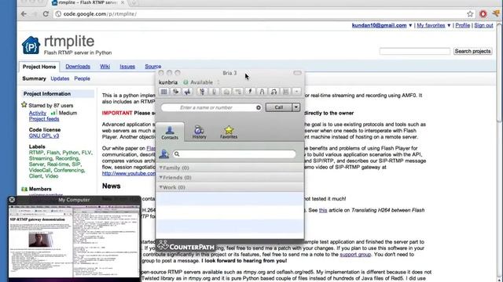Viewport: 503px width, 282px height.
Task: Click the Search projects button
Action: pyautogui.click(x=473, y=51)
